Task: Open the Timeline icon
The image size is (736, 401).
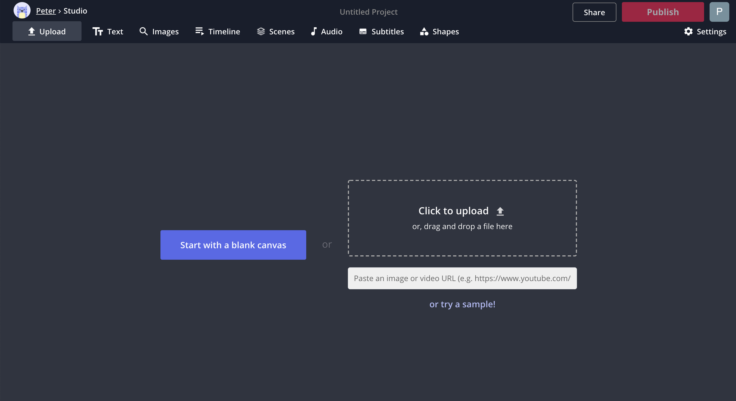Action: 200,31
